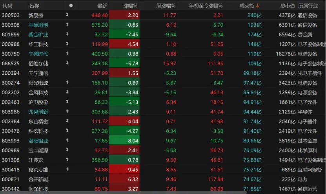Click the up-down arrow icon beside 新易盛
326x194 pixels.
coord(67,15)
